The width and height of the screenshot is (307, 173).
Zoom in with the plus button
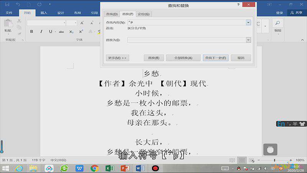pos(290,160)
